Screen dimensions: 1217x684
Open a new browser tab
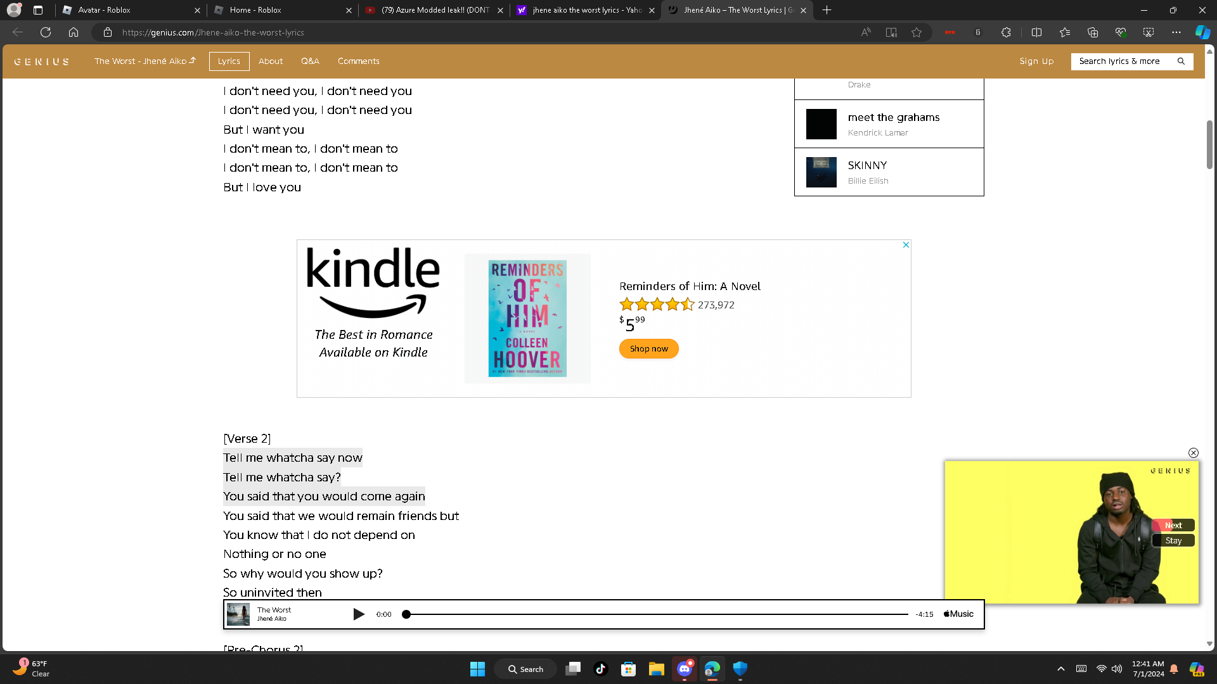(x=827, y=10)
